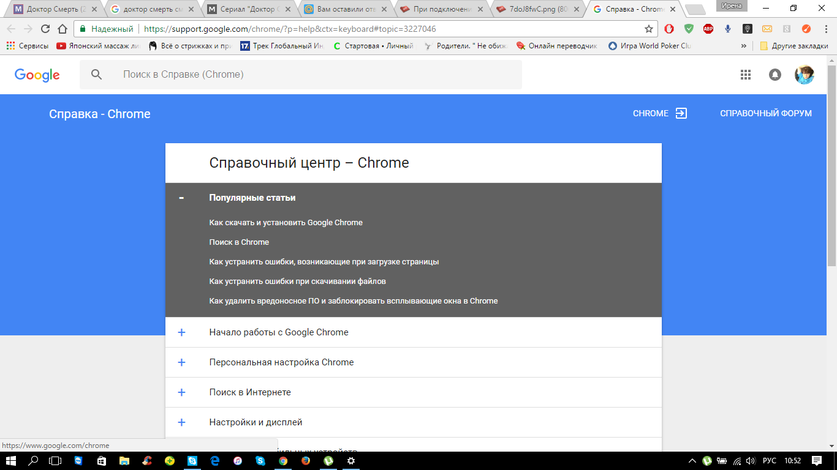The width and height of the screenshot is (837, 470).
Task: Click the Google logo
Action: (x=37, y=75)
